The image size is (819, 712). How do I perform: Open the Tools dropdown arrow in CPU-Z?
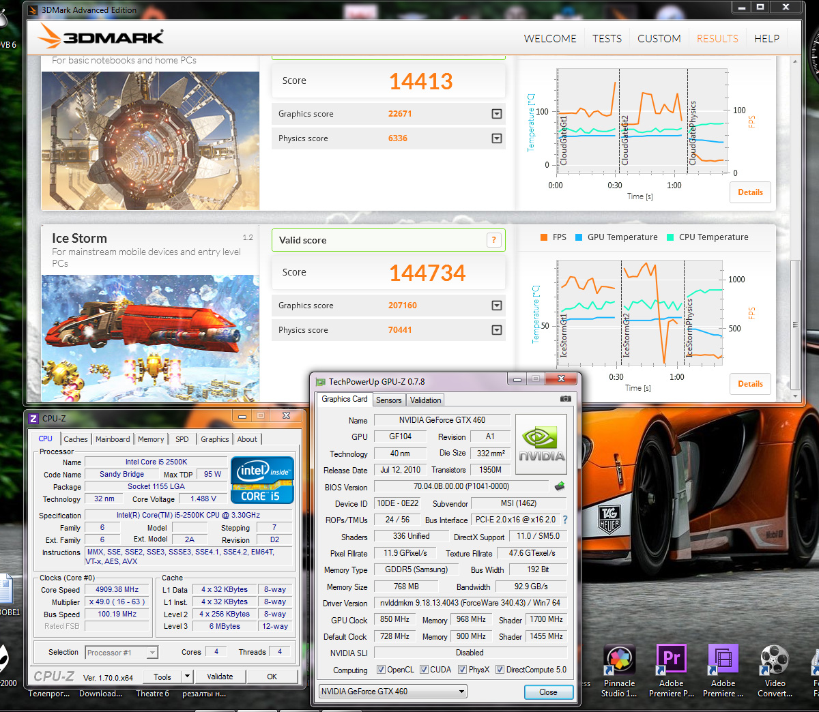[x=187, y=677]
